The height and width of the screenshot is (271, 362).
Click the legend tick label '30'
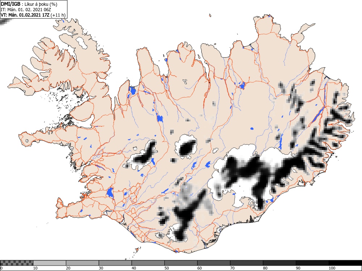[x=101, y=268]
